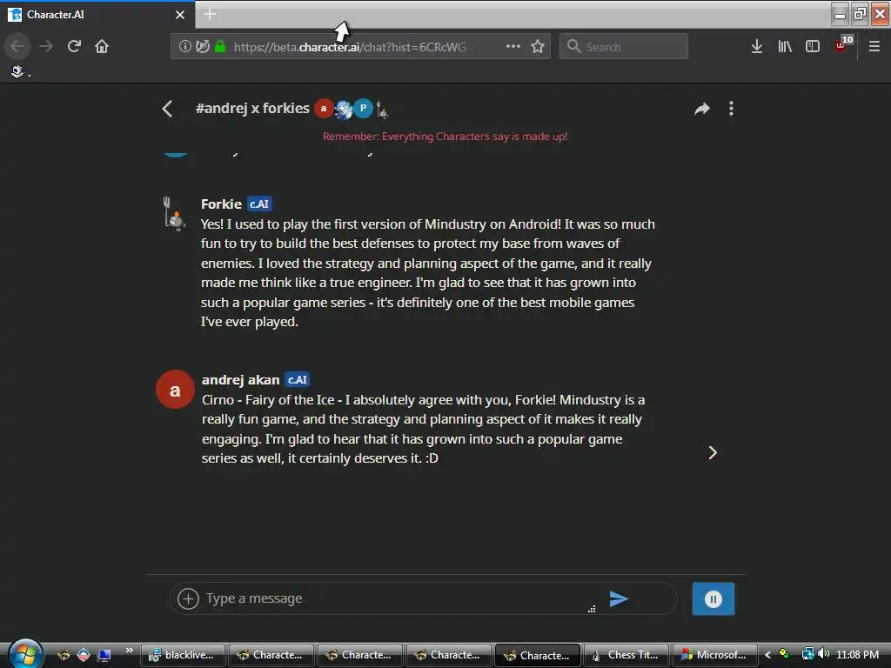The height and width of the screenshot is (668, 891).
Task: Click the bookmark icon in bookmarks toolbar
Action: [x=17, y=71]
